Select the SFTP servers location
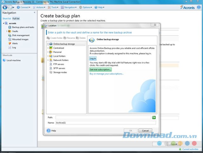Image resolution: width=203 pixels, height=153 pixels. point(59,68)
